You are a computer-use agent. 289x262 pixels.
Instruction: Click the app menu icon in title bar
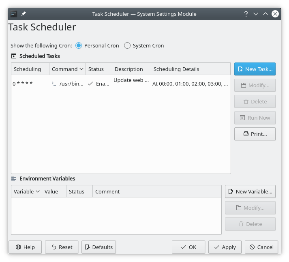tap(14, 14)
